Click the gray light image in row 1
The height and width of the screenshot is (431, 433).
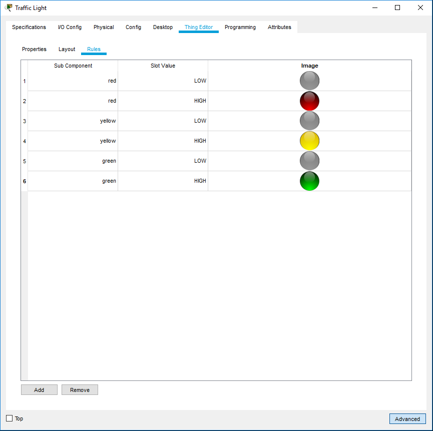(x=309, y=81)
